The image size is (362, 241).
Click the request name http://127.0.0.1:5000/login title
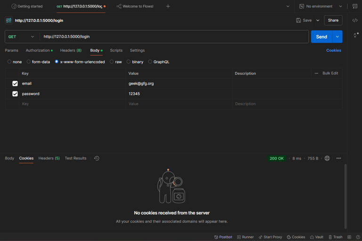pyautogui.click(x=39, y=20)
